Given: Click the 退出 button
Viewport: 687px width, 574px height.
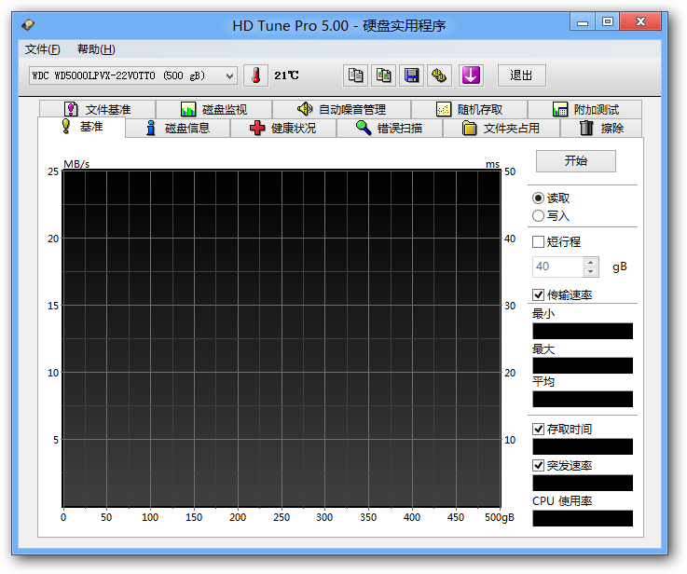Looking at the screenshot, I should pos(522,75).
